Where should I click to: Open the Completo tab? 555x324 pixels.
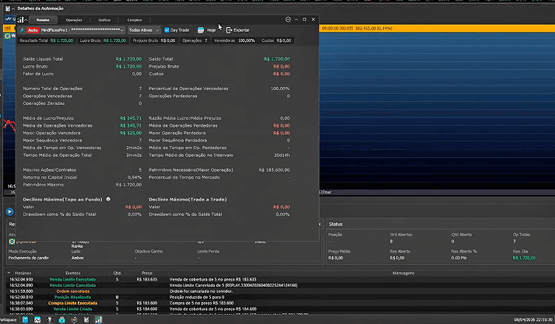[x=135, y=20]
